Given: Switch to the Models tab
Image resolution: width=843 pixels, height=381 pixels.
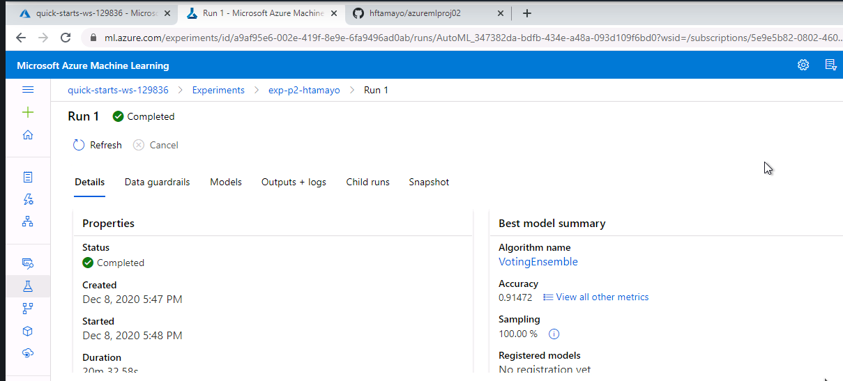Looking at the screenshot, I should (x=226, y=182).
